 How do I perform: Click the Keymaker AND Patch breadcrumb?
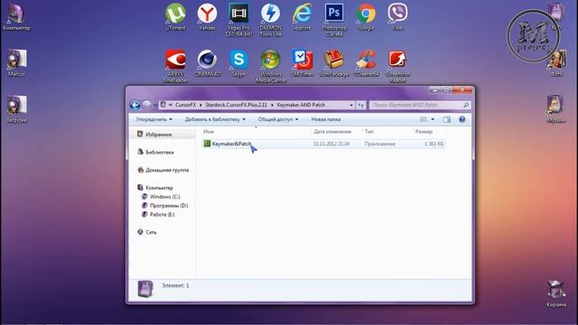[301, 105]
